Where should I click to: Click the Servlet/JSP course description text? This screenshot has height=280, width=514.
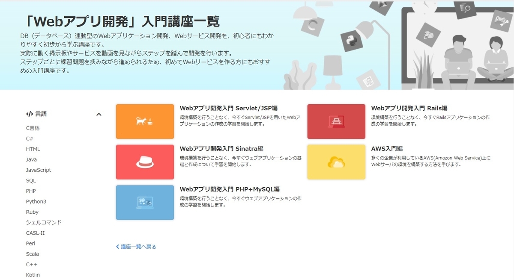pyautogui.click(x=240, y=121)
